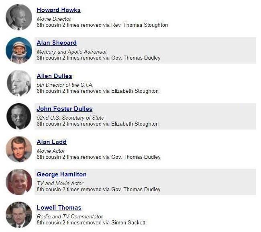The width and height of the screenshot is (261, 232).
Task: Open the Howard Hawks name link
Action: tap(59, 10)
